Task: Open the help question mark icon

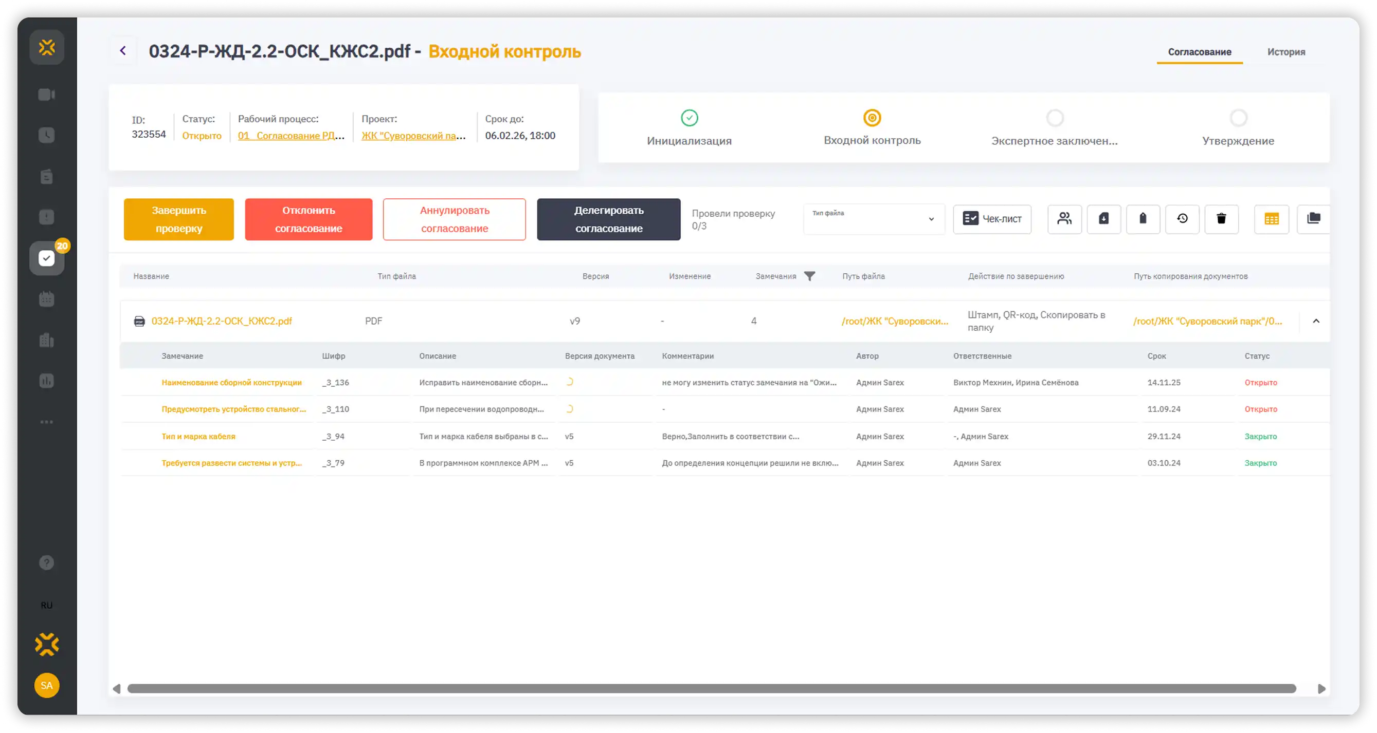Action: tap(46, 562)
